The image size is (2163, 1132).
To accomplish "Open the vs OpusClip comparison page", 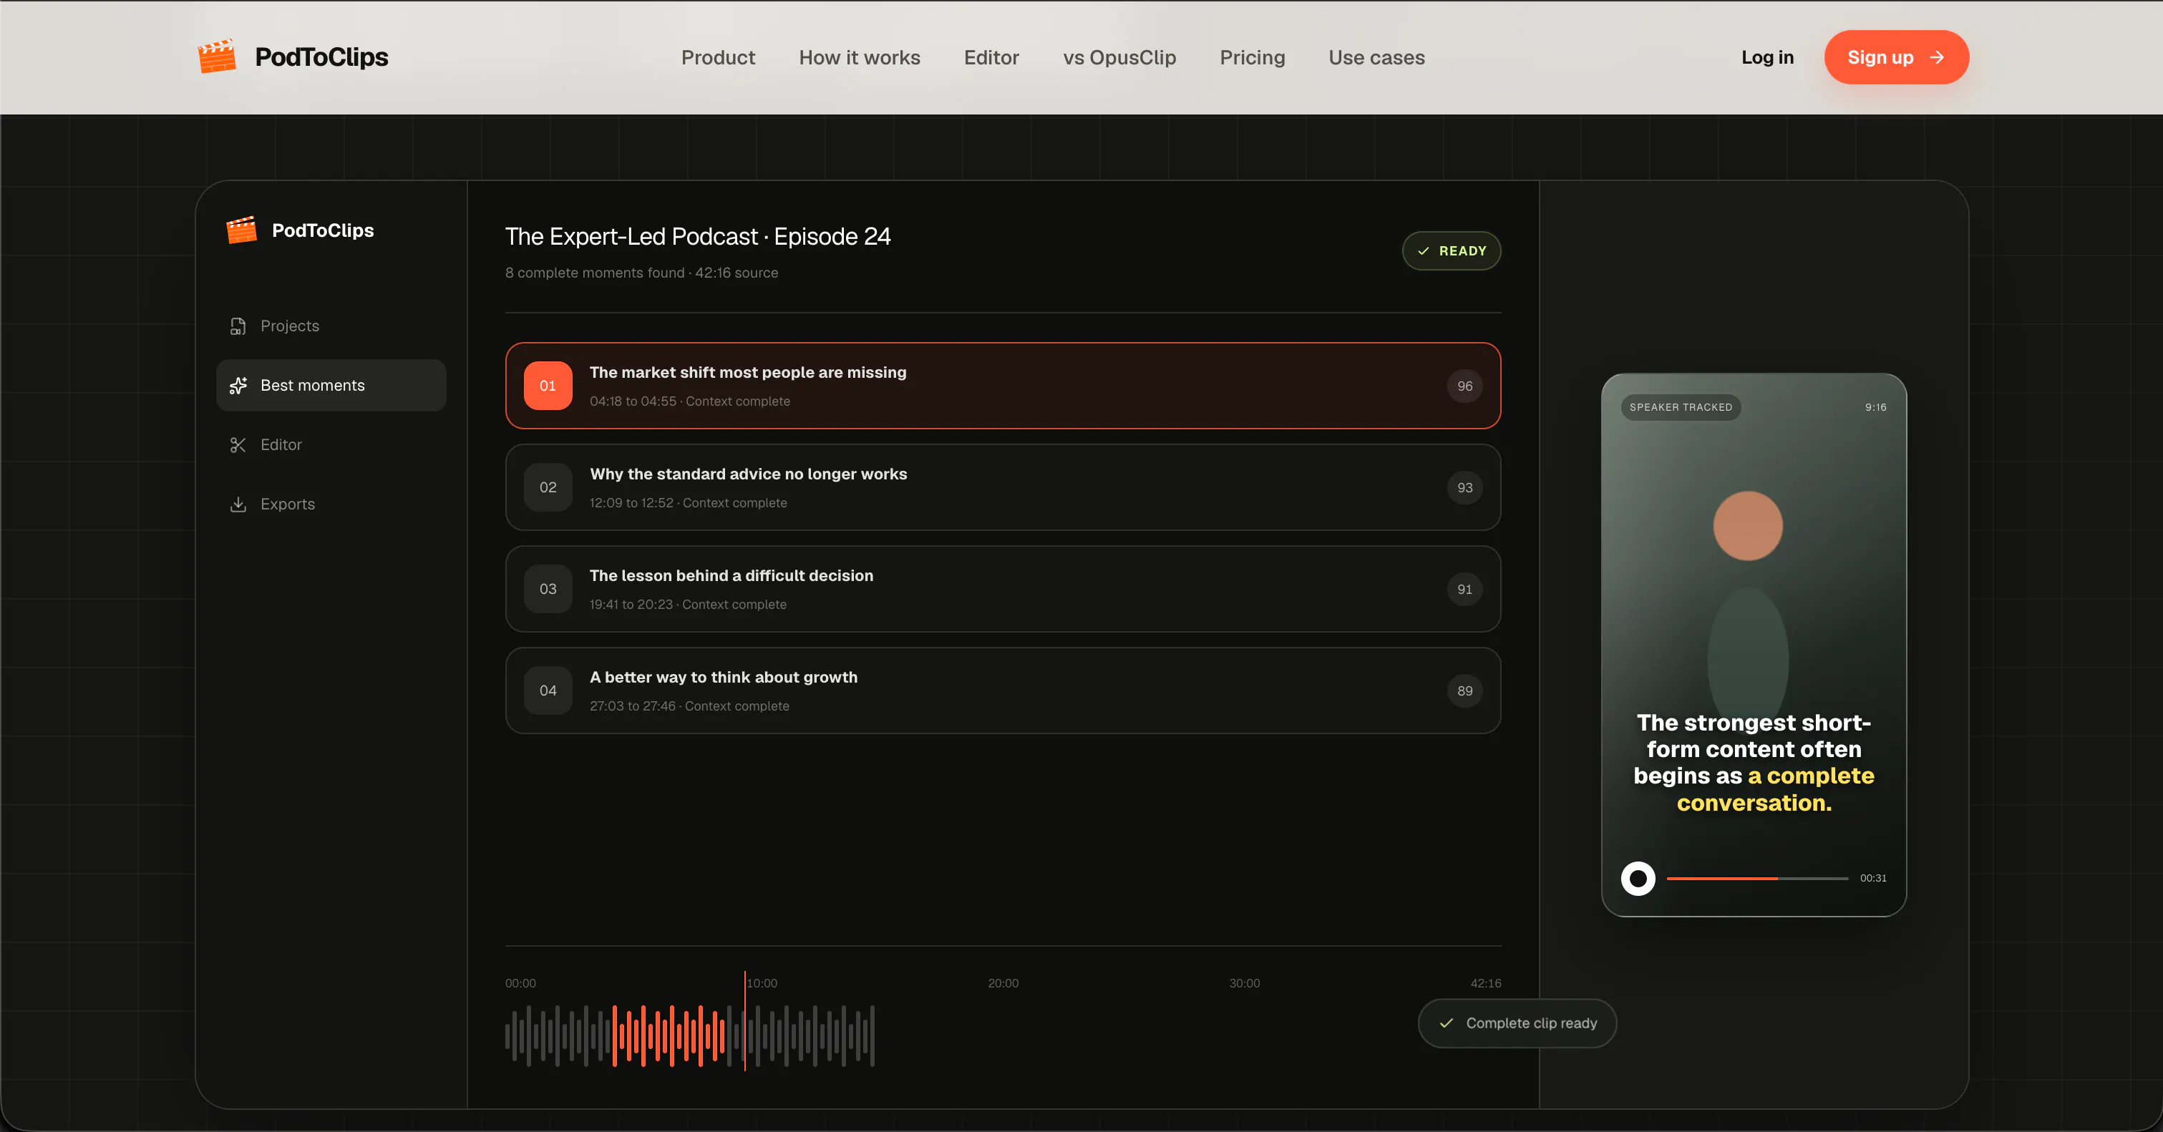I will (1119, 57).
